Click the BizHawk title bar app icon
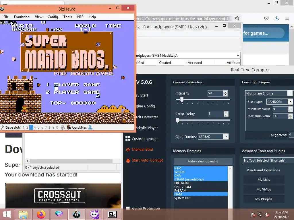 (2, 9)
